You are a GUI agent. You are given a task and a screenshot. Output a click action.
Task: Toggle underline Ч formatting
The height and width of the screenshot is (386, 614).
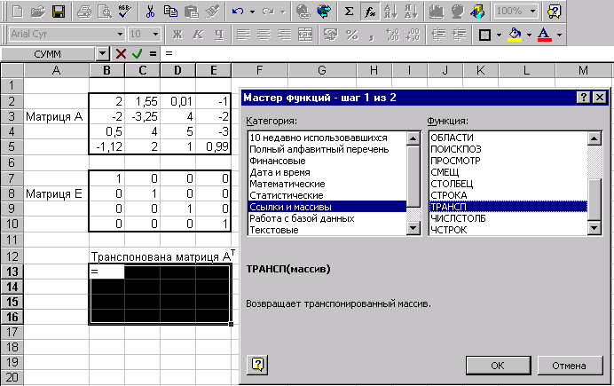219,35
